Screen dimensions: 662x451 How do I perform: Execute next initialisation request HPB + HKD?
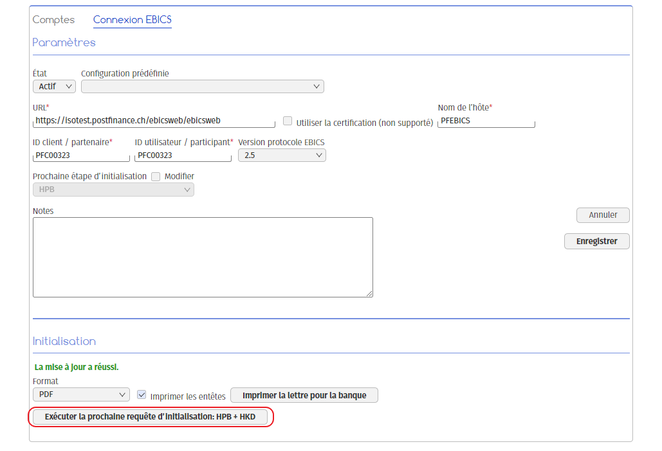point(150,417)
